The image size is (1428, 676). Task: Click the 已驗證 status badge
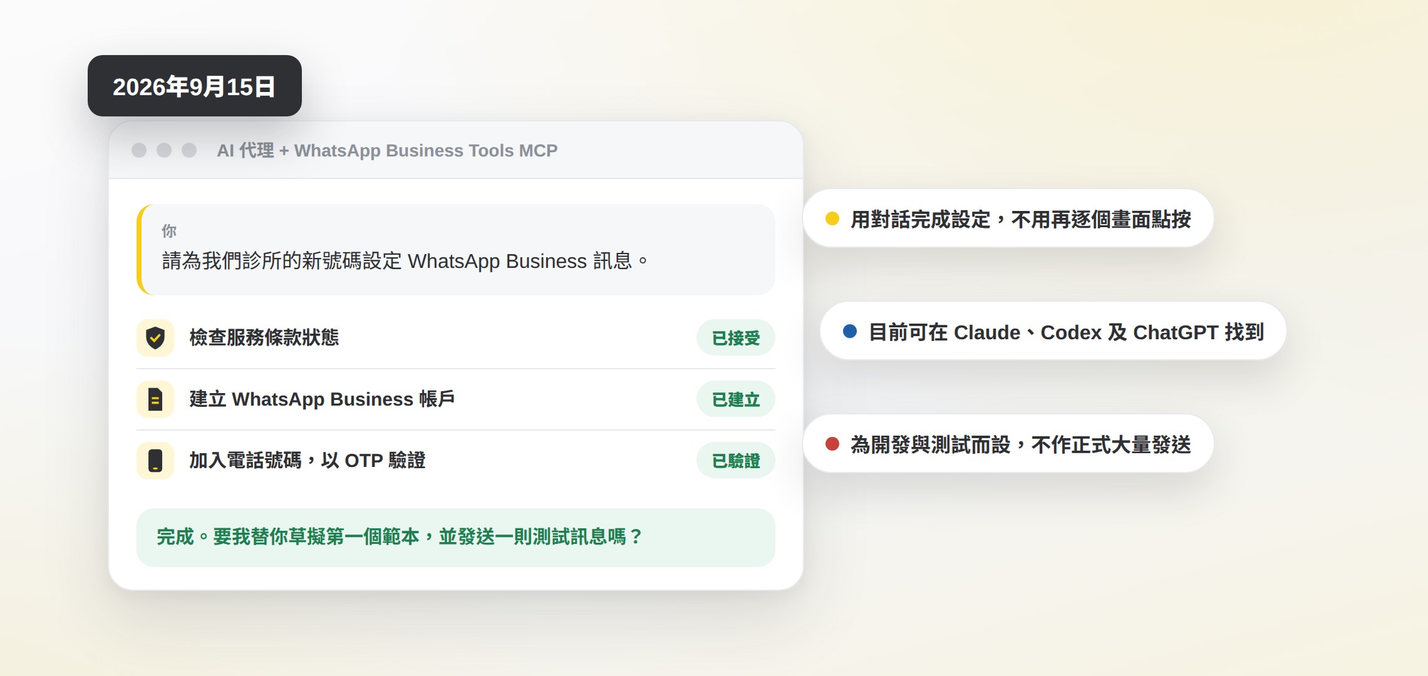(736, 461)
